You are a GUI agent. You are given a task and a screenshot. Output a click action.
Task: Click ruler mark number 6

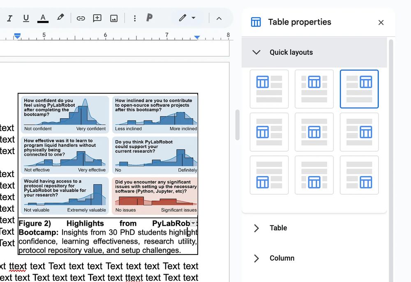[x=105, y=35]
